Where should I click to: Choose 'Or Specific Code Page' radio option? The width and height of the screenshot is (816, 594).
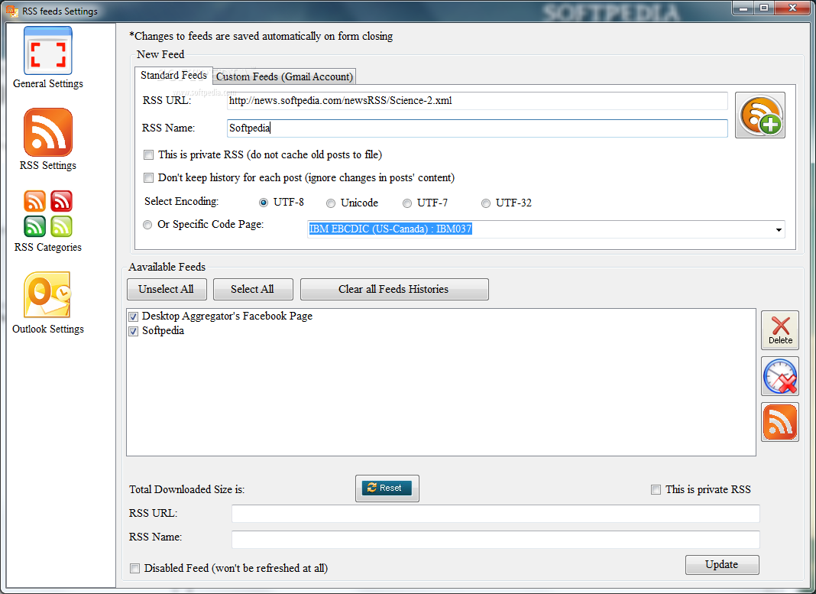147,225
